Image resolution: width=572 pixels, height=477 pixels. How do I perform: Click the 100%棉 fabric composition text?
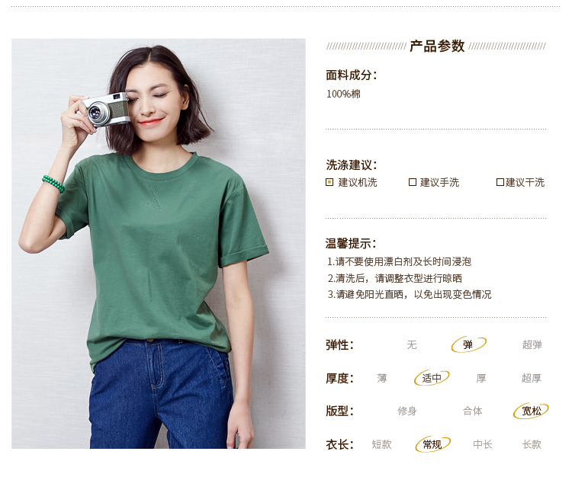coord(343,94)
